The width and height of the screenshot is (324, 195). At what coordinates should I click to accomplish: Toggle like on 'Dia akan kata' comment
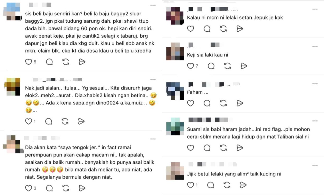[x=28, y=188]
